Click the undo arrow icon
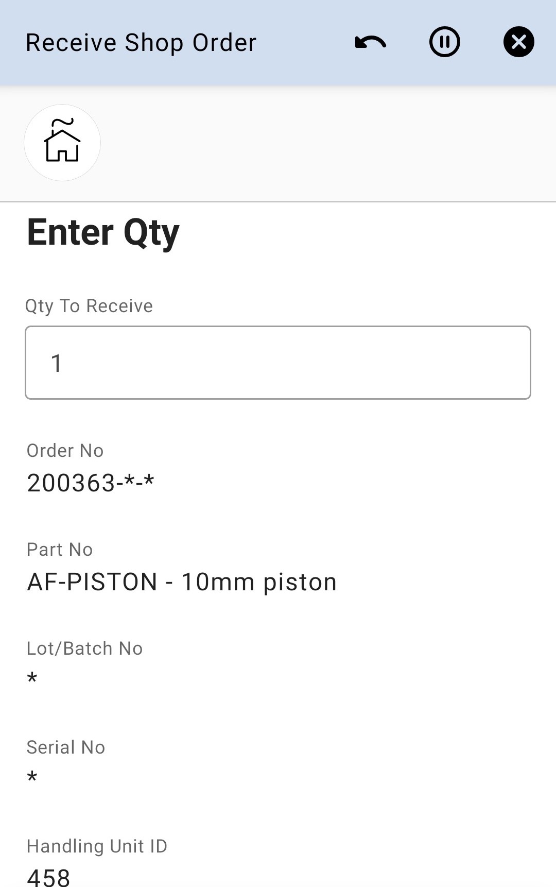This screenshot has height=887, width=556. tap(370, 42)
